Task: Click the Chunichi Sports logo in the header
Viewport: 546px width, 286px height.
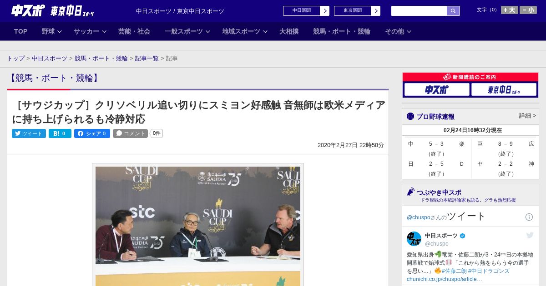Action: pyautogui.click(x=28, y=10)
